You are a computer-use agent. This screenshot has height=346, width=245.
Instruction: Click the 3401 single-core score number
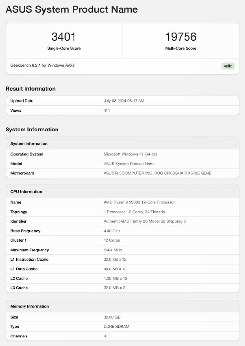[x=64, y=37]
